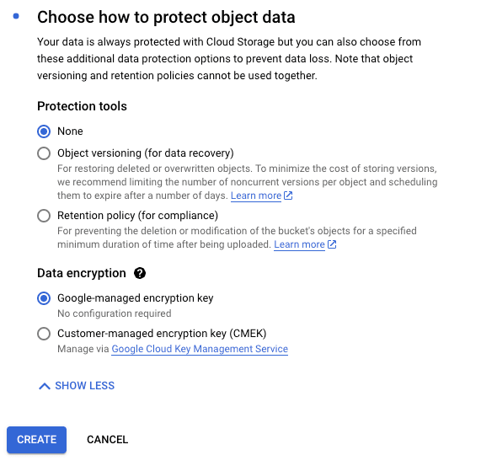Viewport: 481px width, 466px height.
Task: Collapse options via the SHOW LESS text
Action: tap(85, 386)
